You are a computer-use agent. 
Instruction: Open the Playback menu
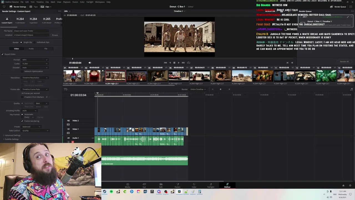(x=67, y=2)
